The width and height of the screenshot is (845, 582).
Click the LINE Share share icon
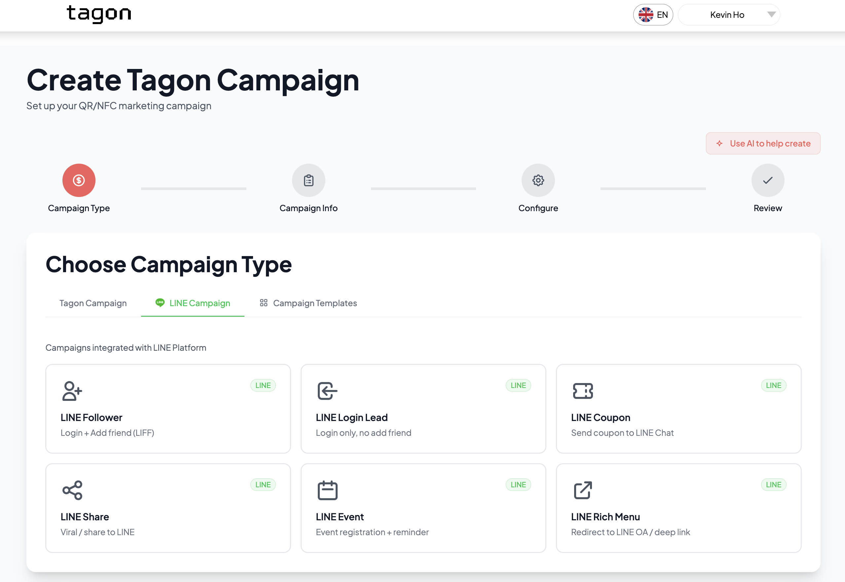click(x=72, y=490)
